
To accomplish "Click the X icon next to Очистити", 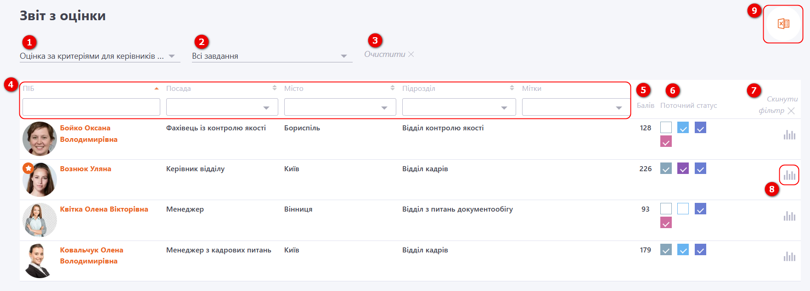I will 411,54.
